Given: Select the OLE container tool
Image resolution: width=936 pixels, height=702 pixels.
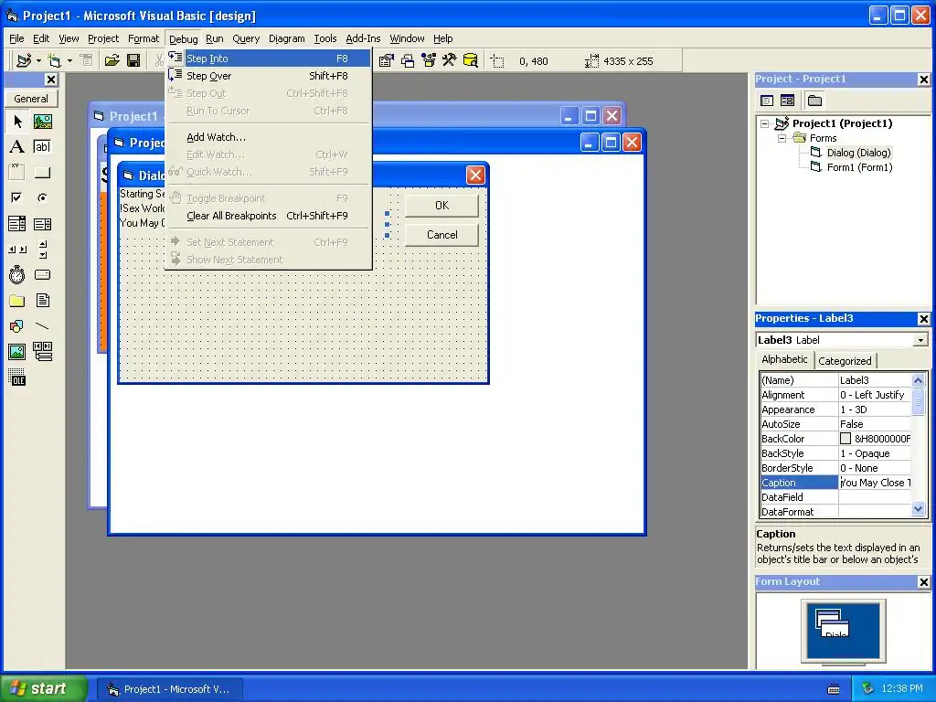Looking at the screenshot, I should pos(17,378).
